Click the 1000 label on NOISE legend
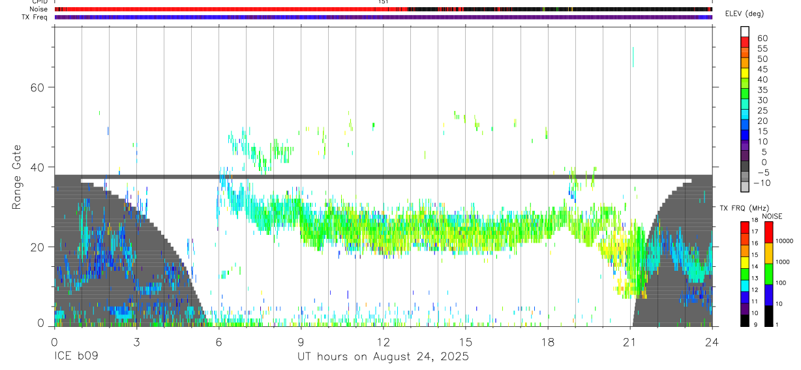 [x=783, y=262]
